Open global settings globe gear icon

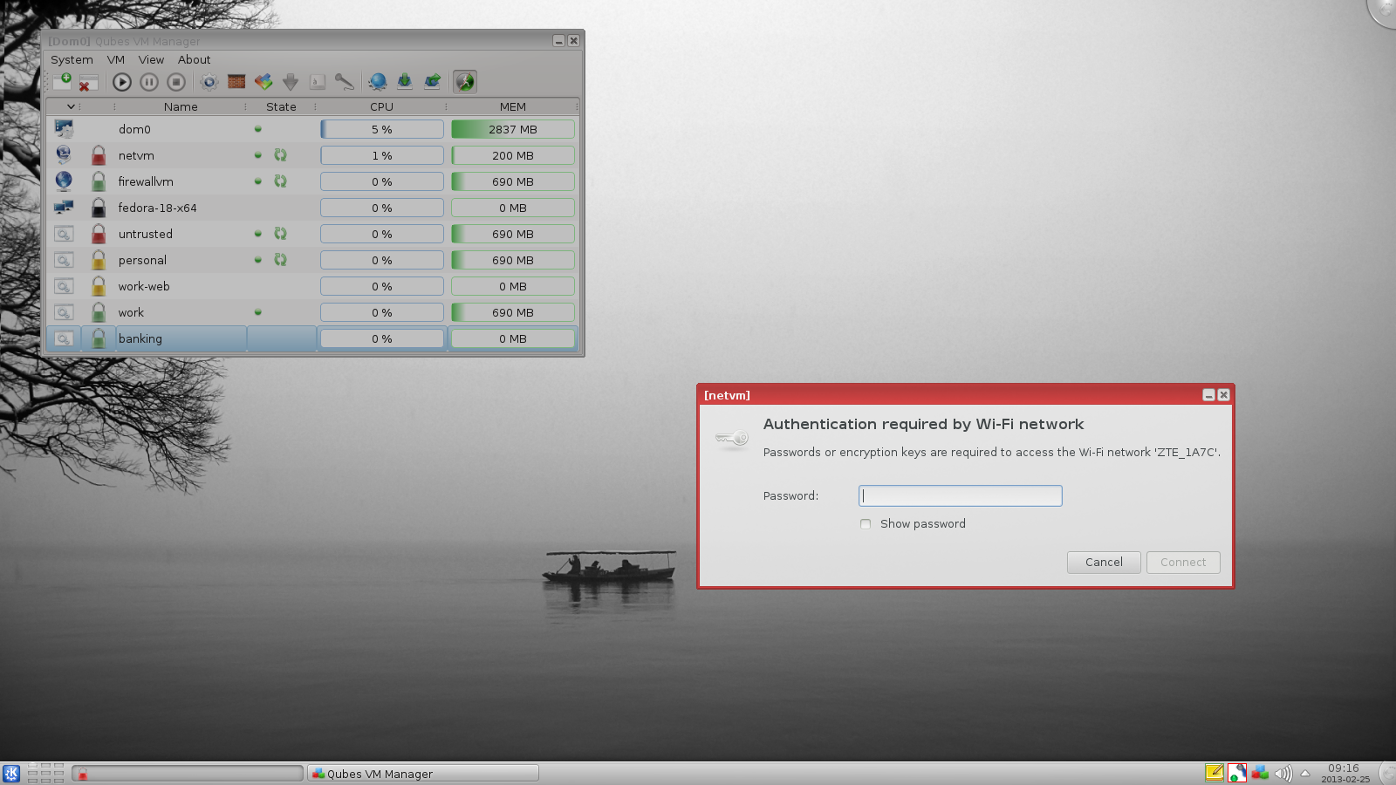point(378,82)
